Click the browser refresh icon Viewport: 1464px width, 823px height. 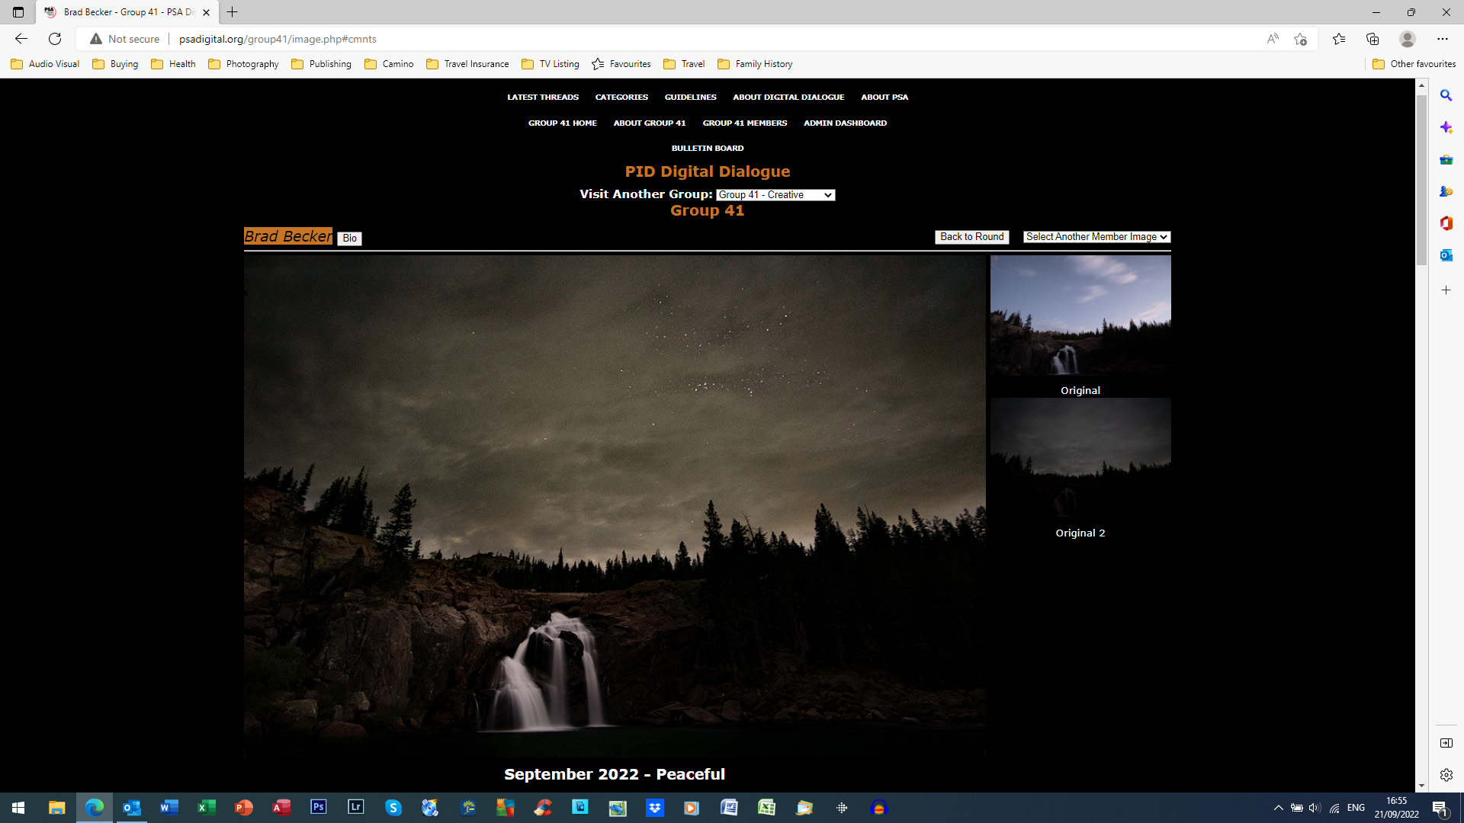[55, 39]
